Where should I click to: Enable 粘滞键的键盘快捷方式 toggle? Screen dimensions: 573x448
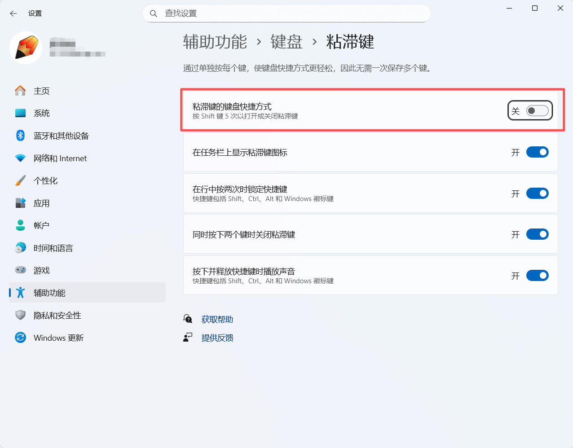[537, 111]
